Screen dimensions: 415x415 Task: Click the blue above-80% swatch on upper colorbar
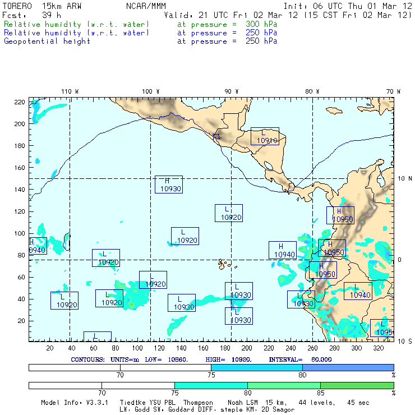348,367
